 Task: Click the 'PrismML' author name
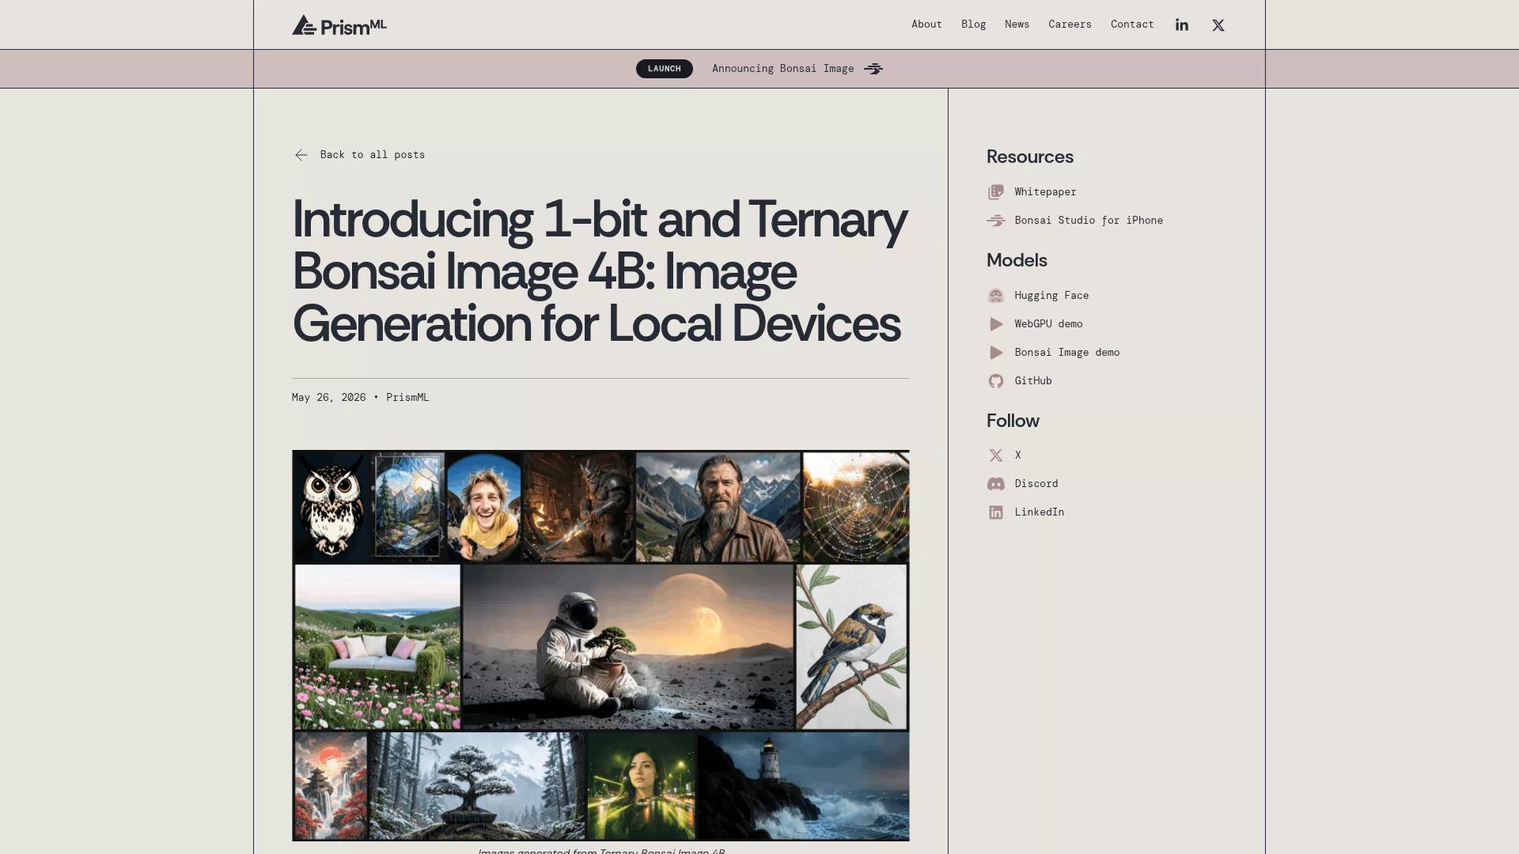pyautogui.click(x=407, y=398)
